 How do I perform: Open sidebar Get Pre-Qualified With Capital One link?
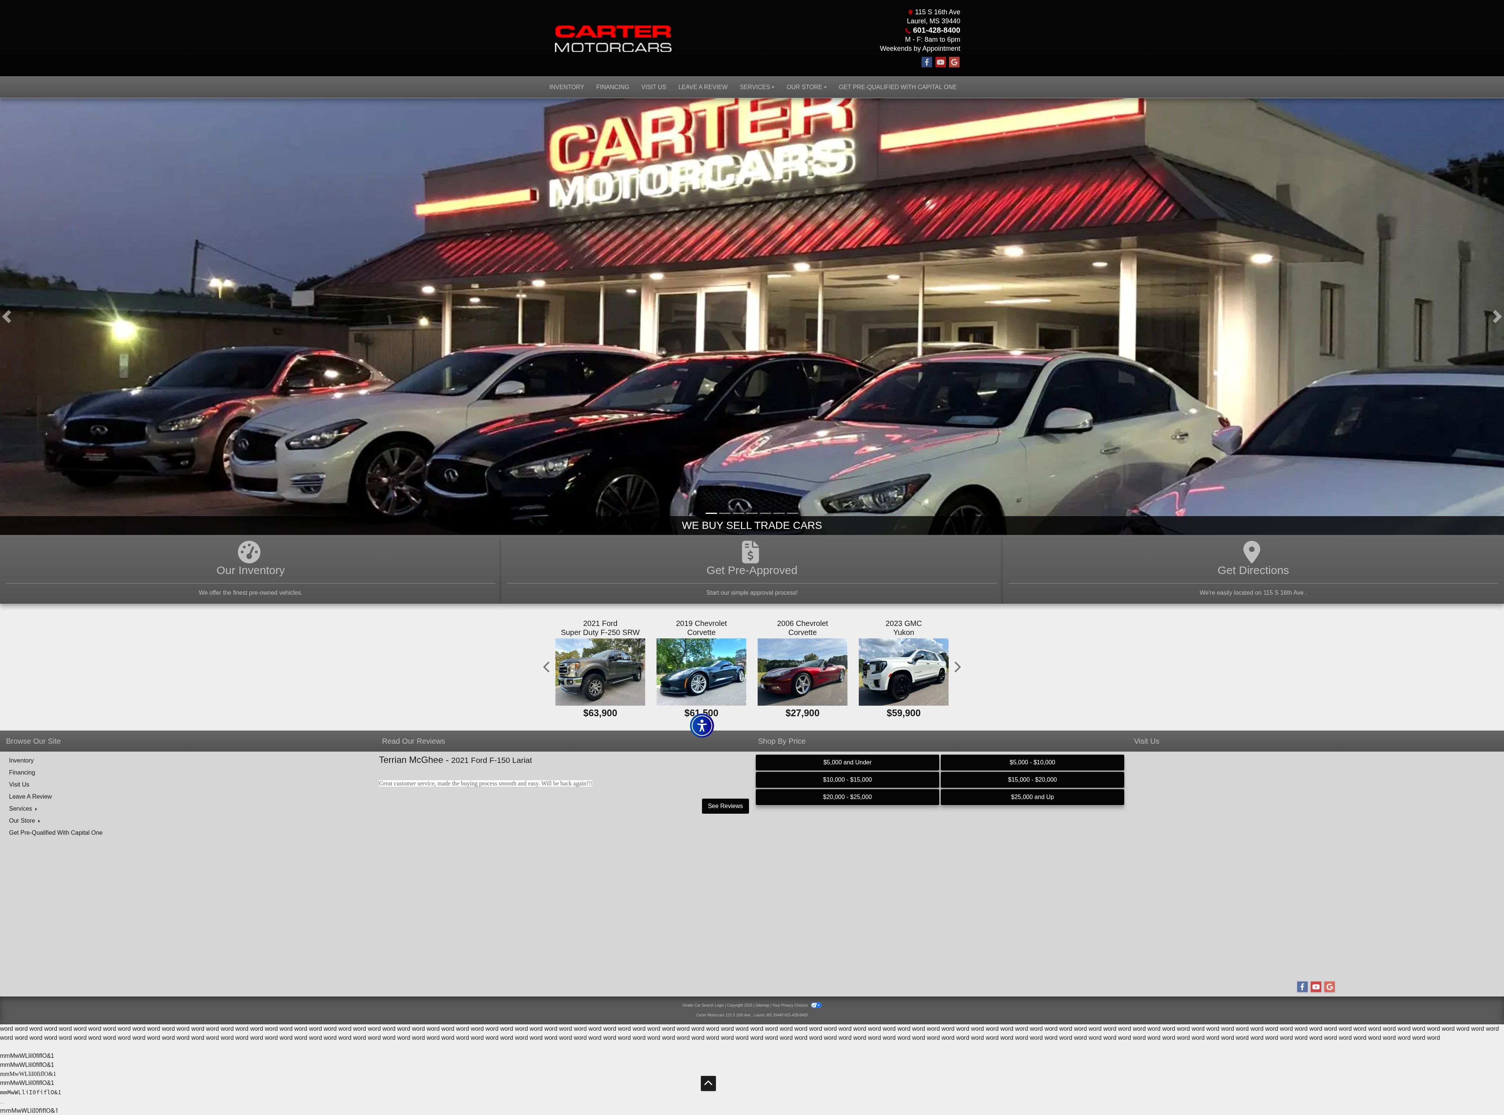55,833
